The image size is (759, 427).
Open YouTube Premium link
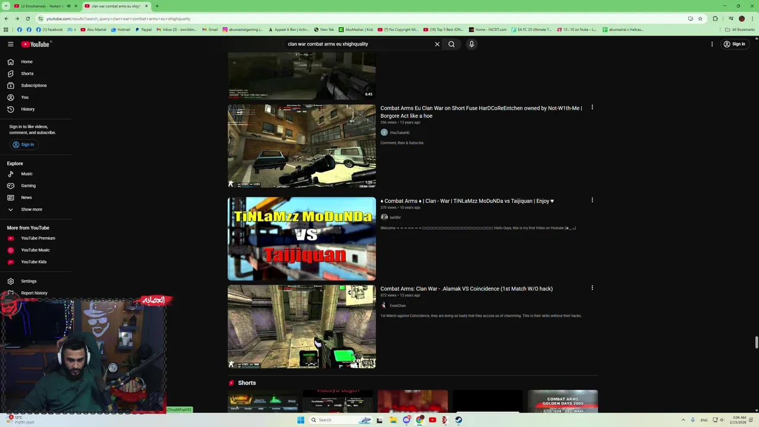click(x=38, y=238)
